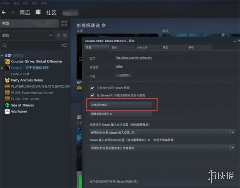Screen dimensions: 240x188
Task: Disable Steam overlay in-game checkbox
Action: 92,88
